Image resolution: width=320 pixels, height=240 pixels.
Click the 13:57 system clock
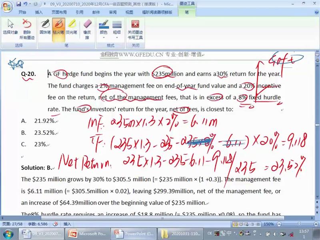(x=304, y=231)
